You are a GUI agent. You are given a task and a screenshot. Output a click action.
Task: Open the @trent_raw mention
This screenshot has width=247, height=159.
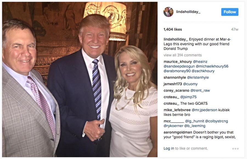click(200, 90)
